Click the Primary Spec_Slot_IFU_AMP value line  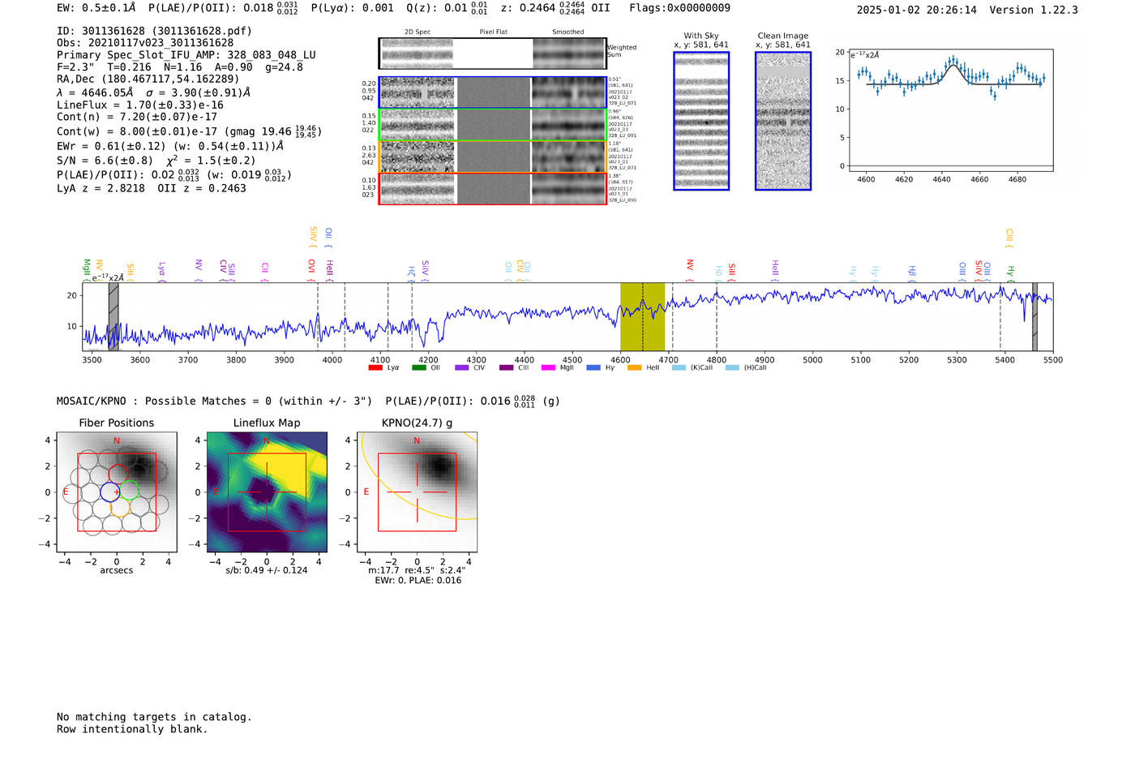click(186, 55)
